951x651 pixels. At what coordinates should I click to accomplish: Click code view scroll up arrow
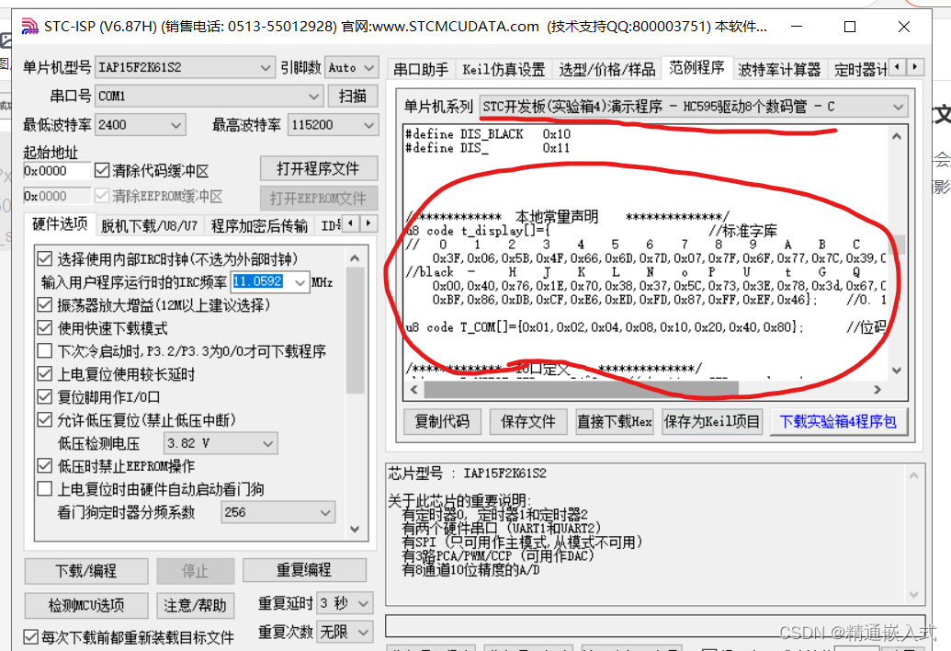pos(897,136)
